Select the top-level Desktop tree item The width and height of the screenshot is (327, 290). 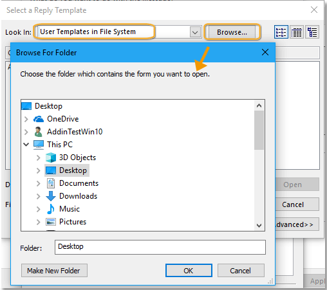48,106
